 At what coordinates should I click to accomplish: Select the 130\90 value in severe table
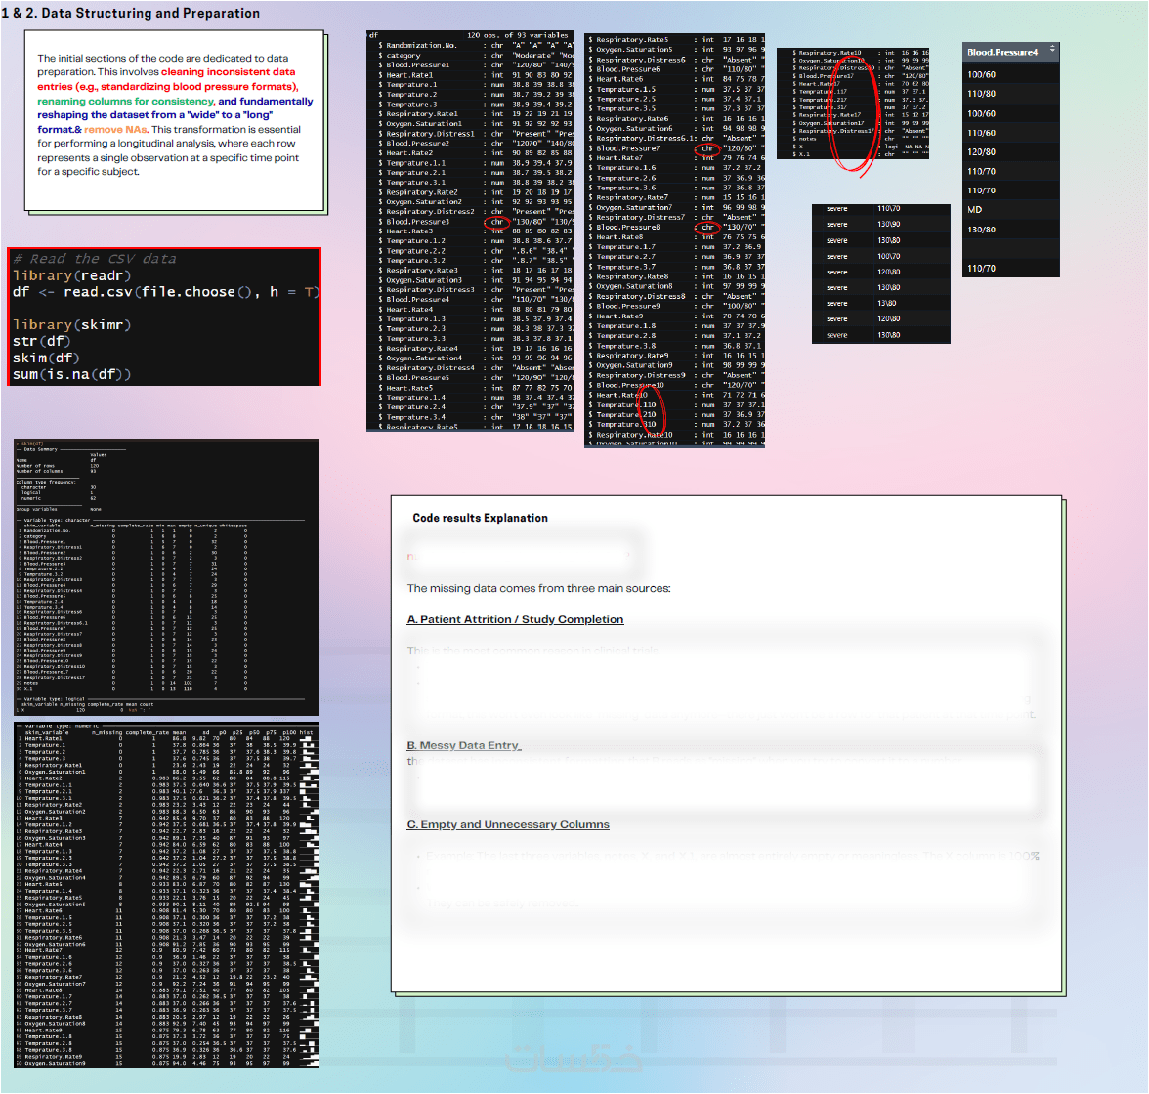coord(889,225)
